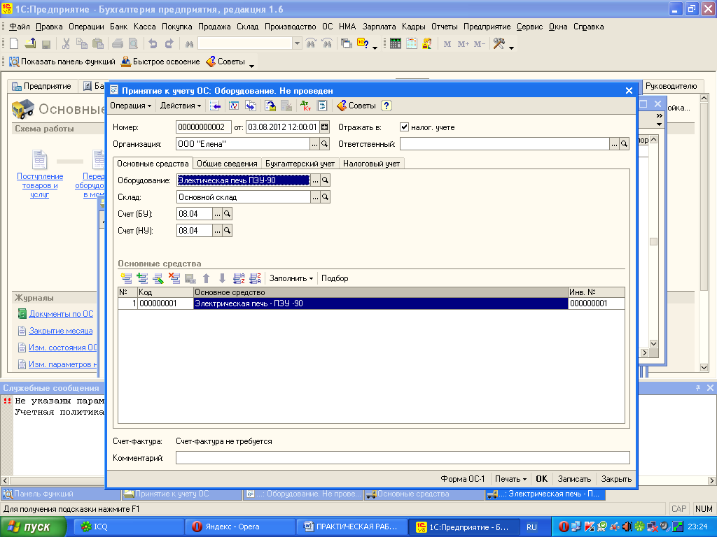Click the Форма ОС-1 button
This screenshot has width=717, height=537.
462,478
